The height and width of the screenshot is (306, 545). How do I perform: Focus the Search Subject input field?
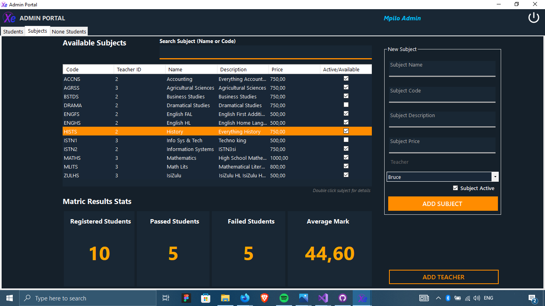click(265, 52)
